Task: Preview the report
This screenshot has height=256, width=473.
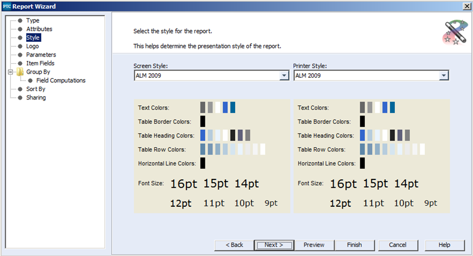Action: pos(314,245)
